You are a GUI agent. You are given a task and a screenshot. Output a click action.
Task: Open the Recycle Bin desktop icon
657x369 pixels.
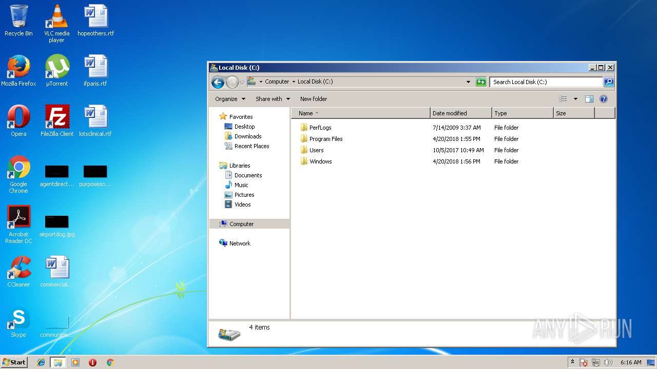(18, 20)
